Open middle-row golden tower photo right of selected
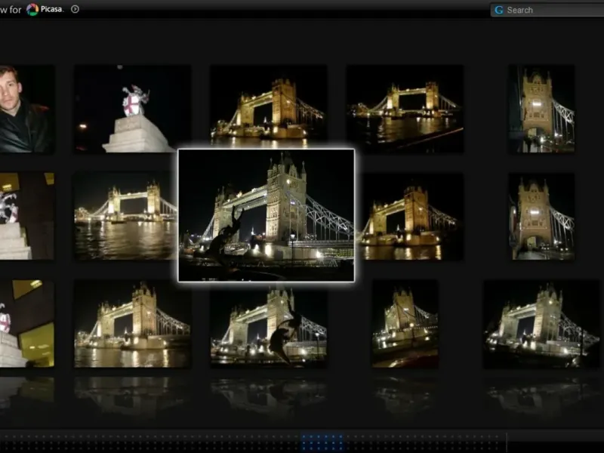 coord(409,216)
